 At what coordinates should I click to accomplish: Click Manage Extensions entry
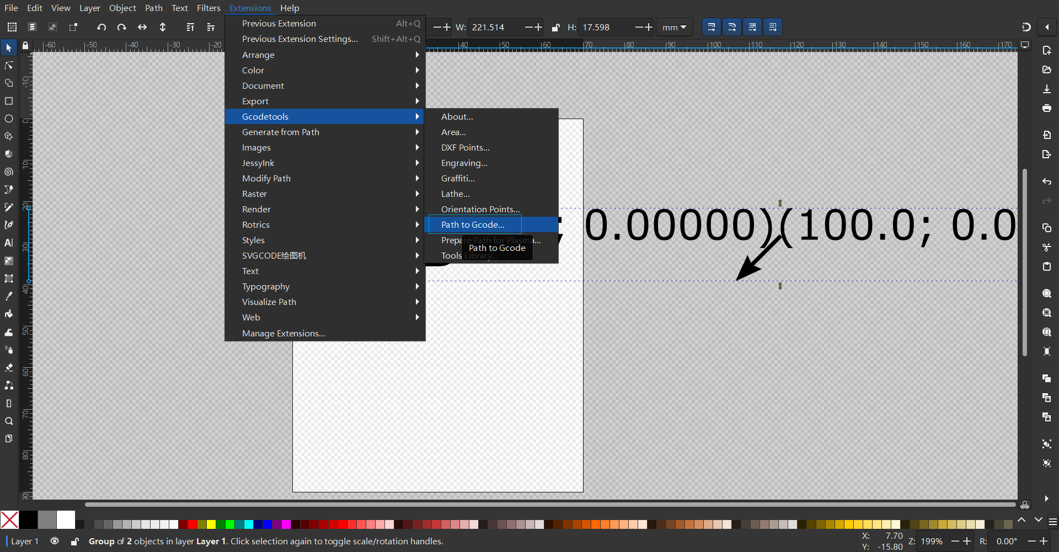(x=325, y=333)
